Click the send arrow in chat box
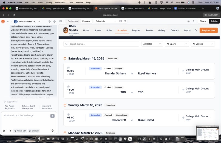221x143 pixels. pos(52,116)
